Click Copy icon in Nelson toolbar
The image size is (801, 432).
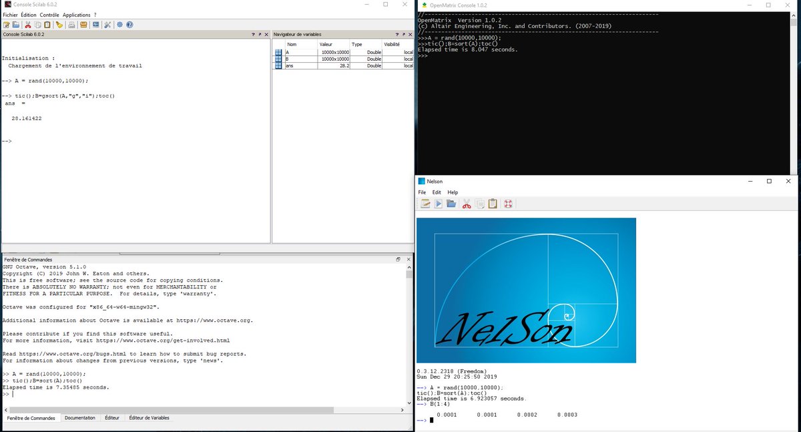click(479, 204)
